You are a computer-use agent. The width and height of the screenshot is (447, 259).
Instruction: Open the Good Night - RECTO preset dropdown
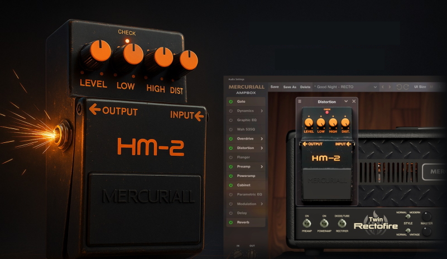tap(346, 87)
